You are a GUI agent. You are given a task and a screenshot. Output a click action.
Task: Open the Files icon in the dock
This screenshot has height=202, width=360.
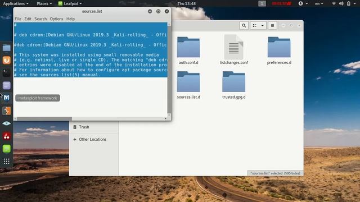pyautogui.click(x=6, y=48)
